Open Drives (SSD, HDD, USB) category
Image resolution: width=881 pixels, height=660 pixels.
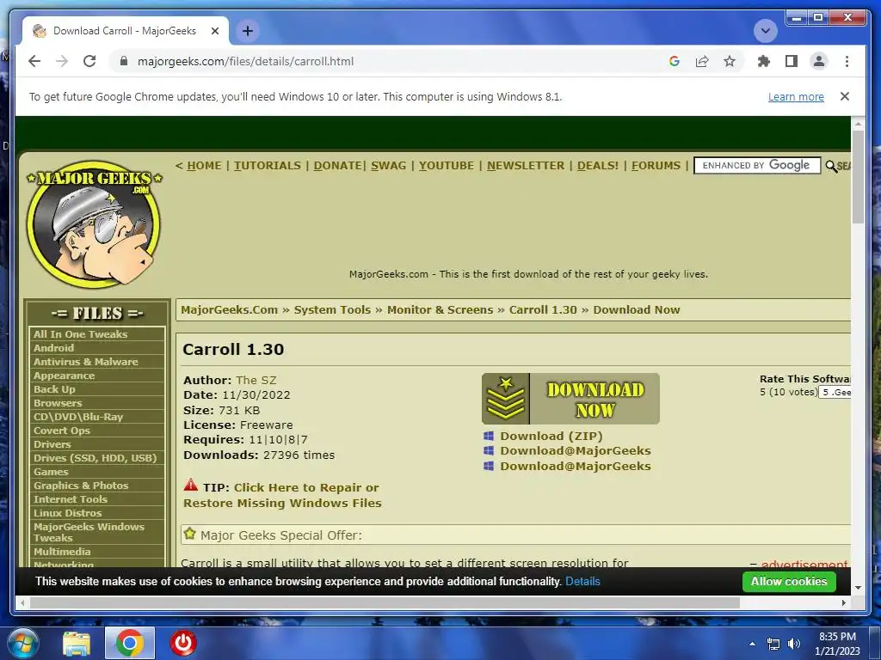[x=96, y=458]
